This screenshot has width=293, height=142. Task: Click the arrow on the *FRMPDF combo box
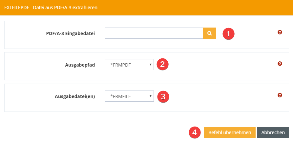coord(151,64)
